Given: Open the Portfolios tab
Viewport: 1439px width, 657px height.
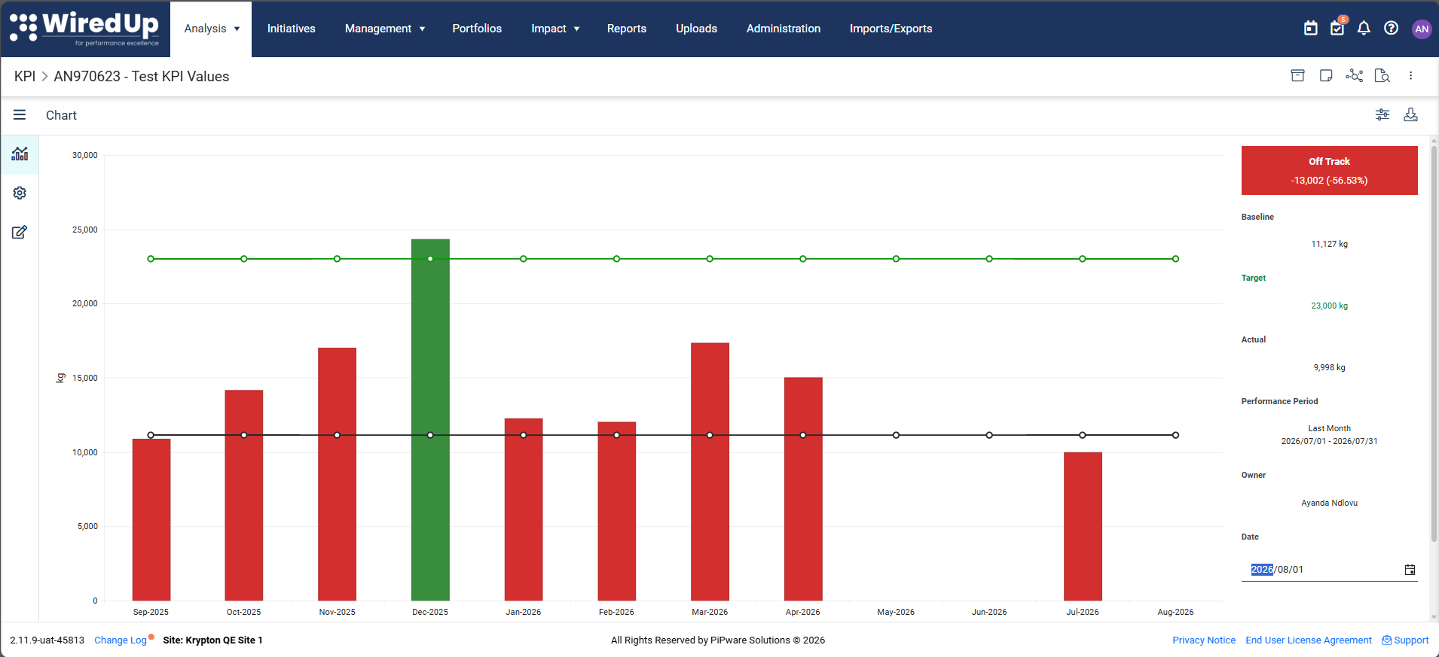Looking at the screenshot, I should pyautogui.click(x=477, y=29).
